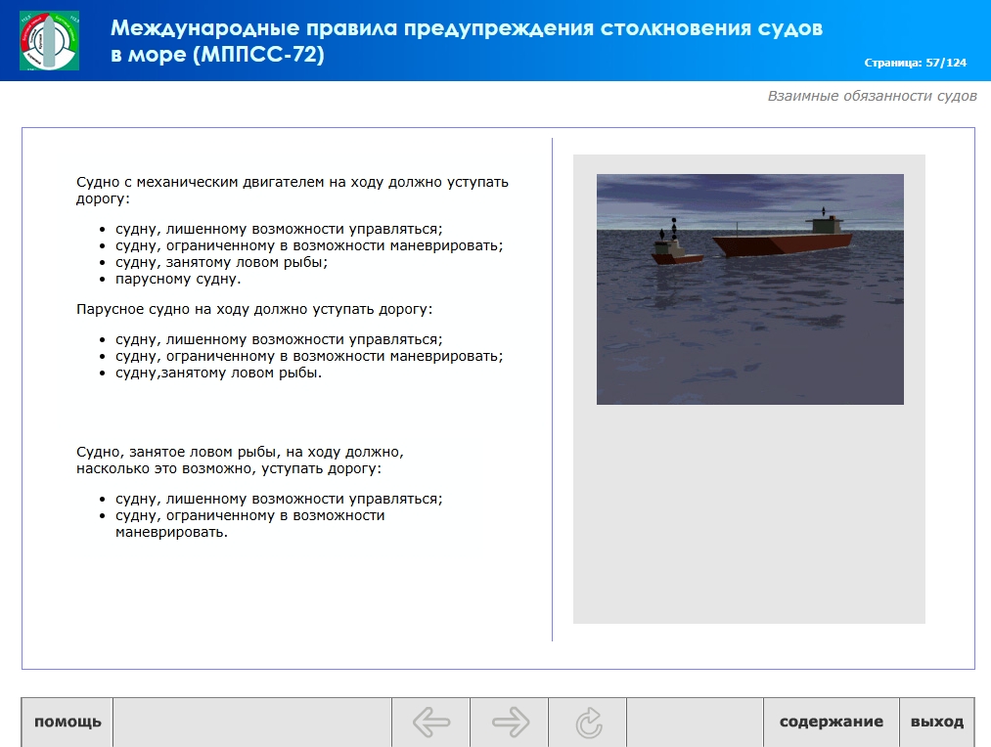
Task: Click first bullet судну, лишенному возможности управляться under power-driven vessel
Action: pyautogui.click(x=279, y=229)
